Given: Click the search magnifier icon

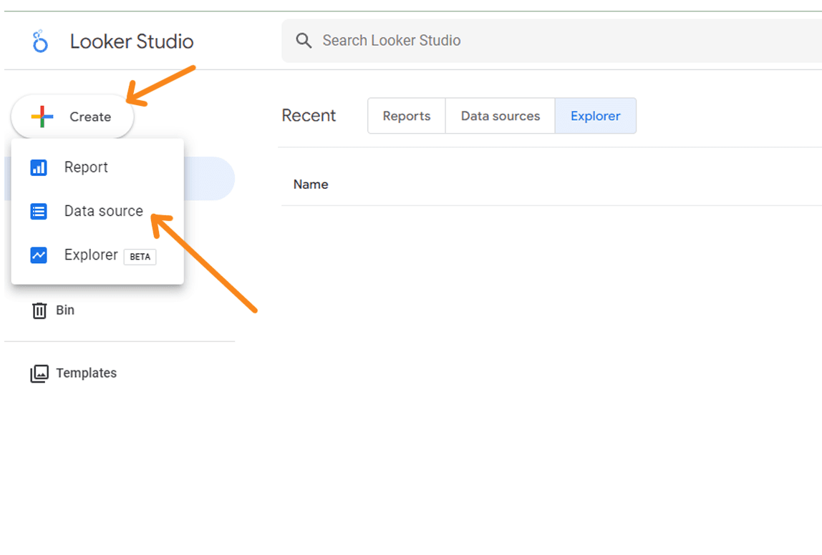Looking at the screenshot, I should pos(304,40).
